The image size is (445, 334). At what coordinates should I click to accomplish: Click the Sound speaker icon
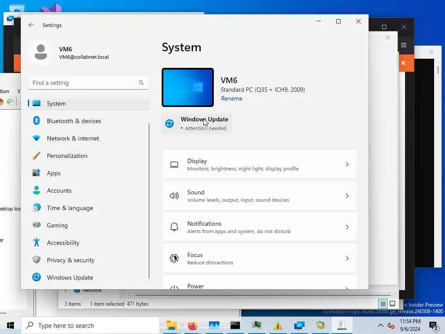click(x=174, y=196)
